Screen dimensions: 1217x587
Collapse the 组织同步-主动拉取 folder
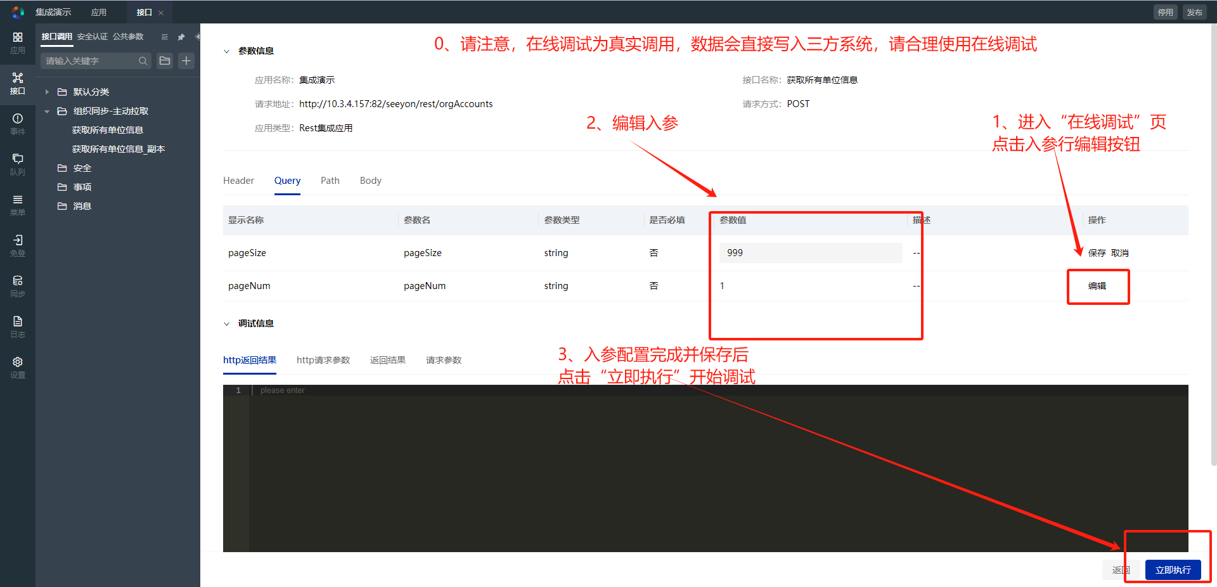click(47, 111)
